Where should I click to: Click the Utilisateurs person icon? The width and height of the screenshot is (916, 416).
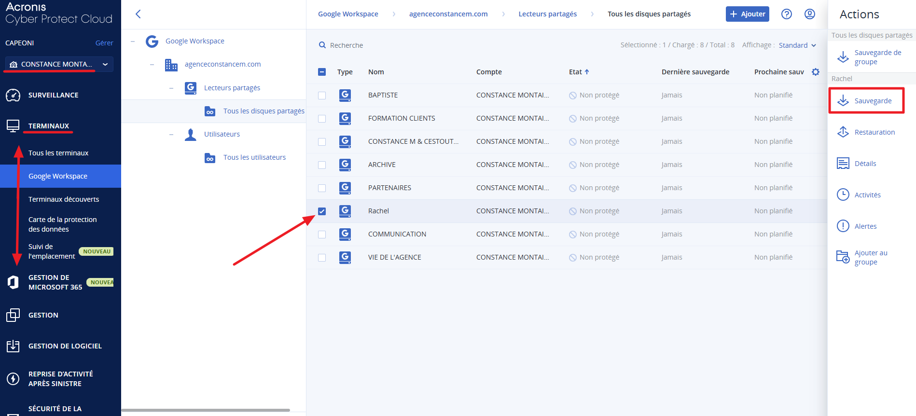tap(191, 135)
